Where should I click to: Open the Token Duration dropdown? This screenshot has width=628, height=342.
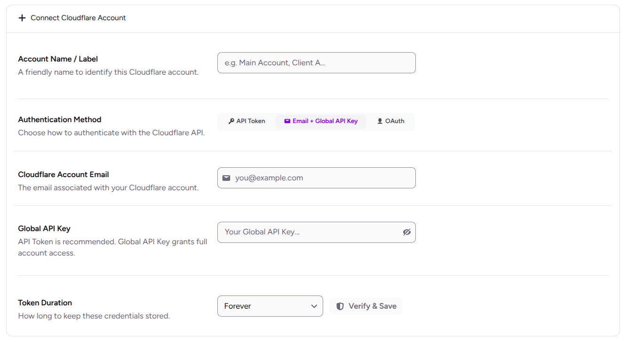(270, 306)
